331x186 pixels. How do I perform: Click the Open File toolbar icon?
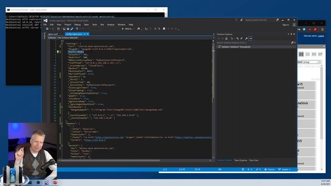pos(64,29)
